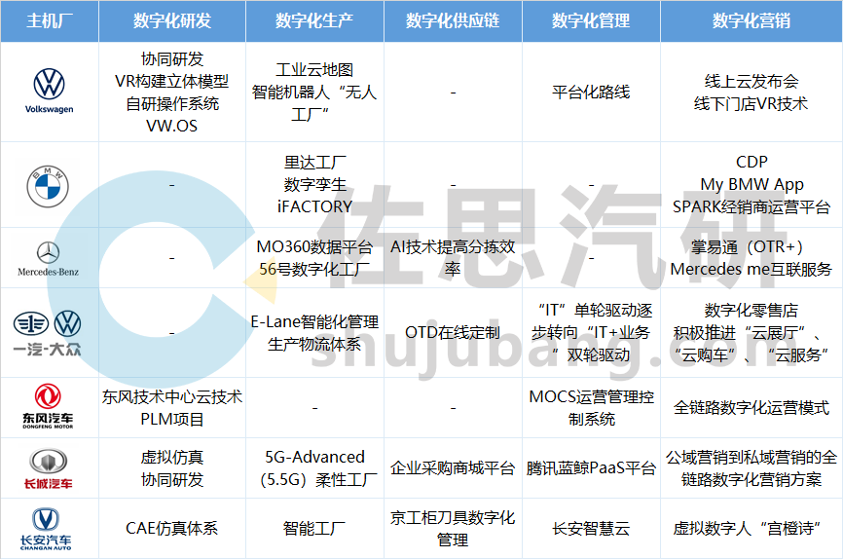
Task: Click the 平台化路线 cell
Action: pos(591,92)
